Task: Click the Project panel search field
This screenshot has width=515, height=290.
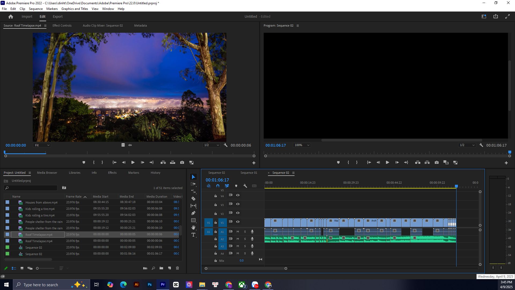Action: click(31, 188)
